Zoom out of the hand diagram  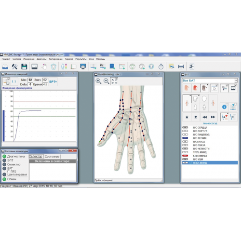click(107, 81)
